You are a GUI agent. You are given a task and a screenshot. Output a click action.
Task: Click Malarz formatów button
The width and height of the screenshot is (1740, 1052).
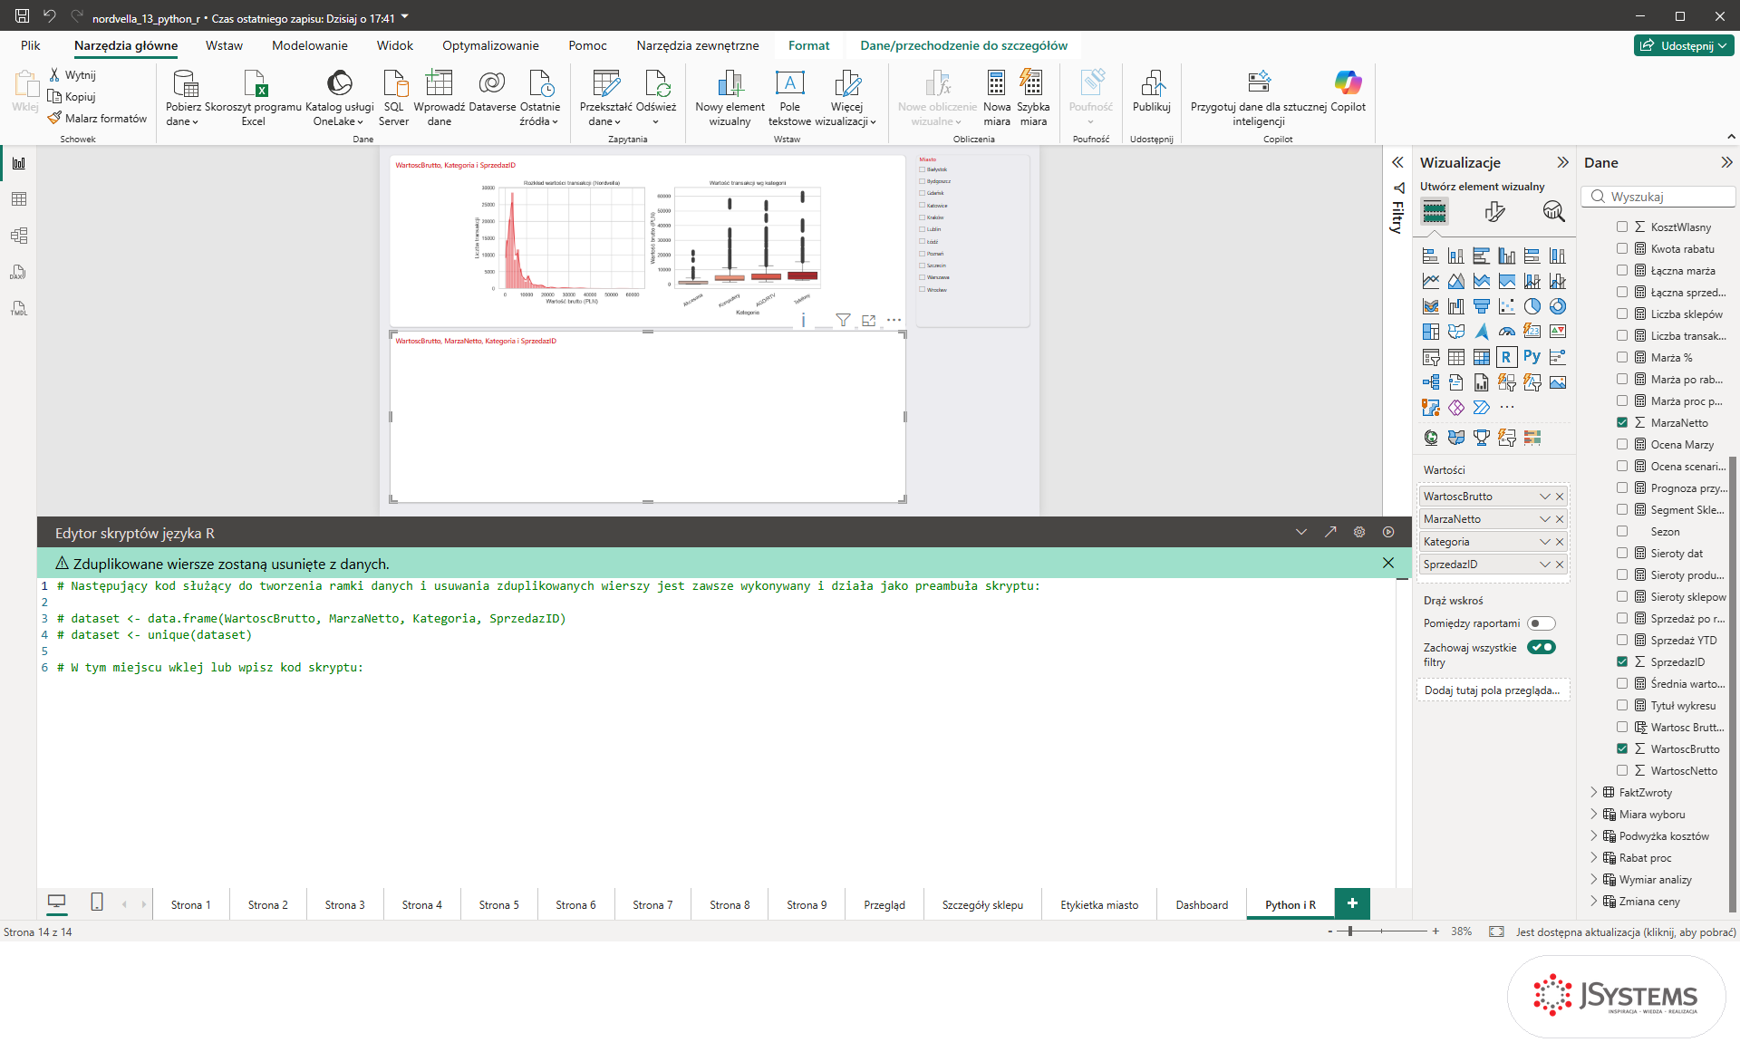pyautogui.click(x=97, y=119)
